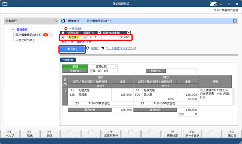Click the row-collapse up arrow under 行
The width and height of the screenshot is (242, 144).
pyautogui.click(x=65, y=84)
